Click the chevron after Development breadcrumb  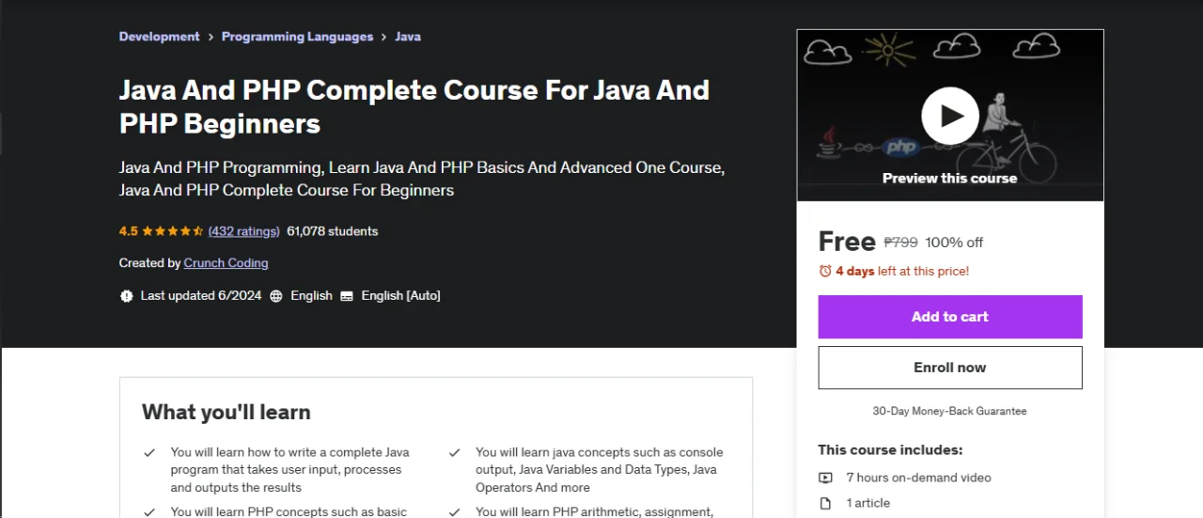pos(211,37)
